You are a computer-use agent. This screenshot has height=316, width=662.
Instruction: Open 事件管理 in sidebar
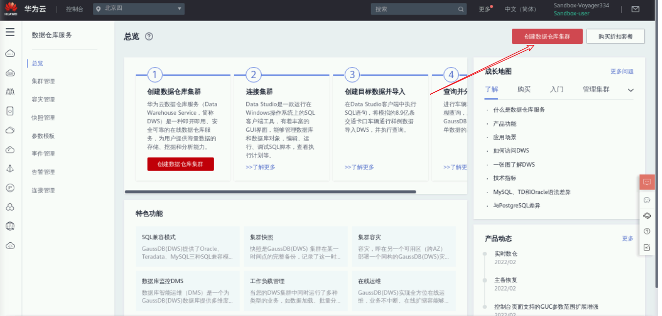(x=44, y=154)
